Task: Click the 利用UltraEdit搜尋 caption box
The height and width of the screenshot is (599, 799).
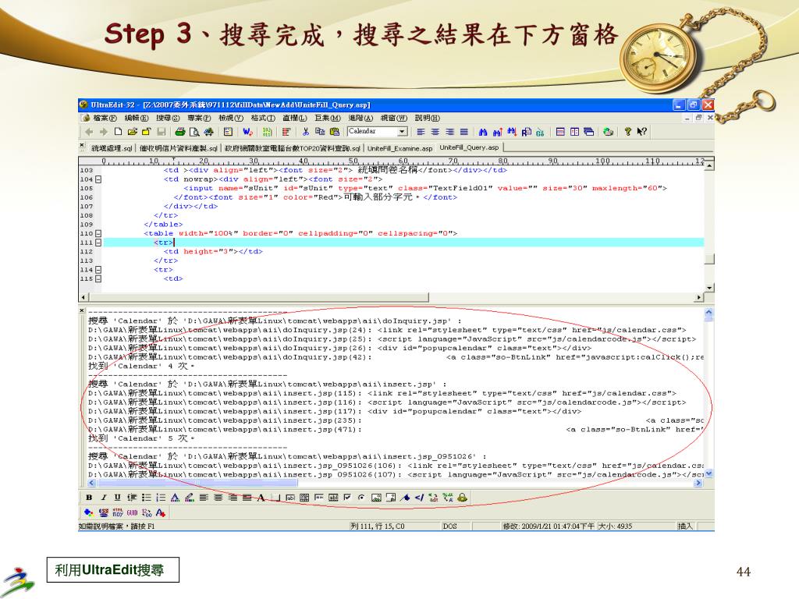Action: (112, 570)
